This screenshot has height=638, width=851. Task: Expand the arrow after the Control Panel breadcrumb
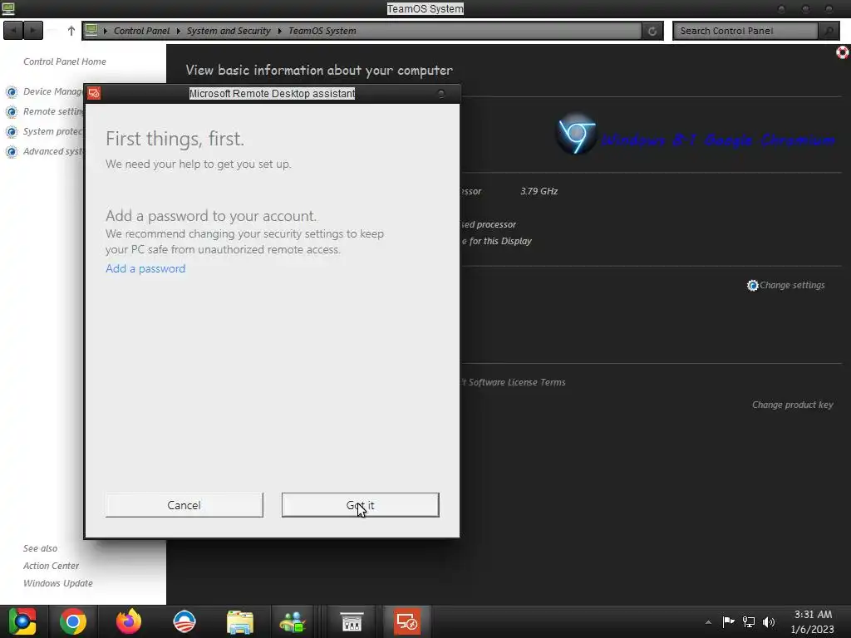178,31
